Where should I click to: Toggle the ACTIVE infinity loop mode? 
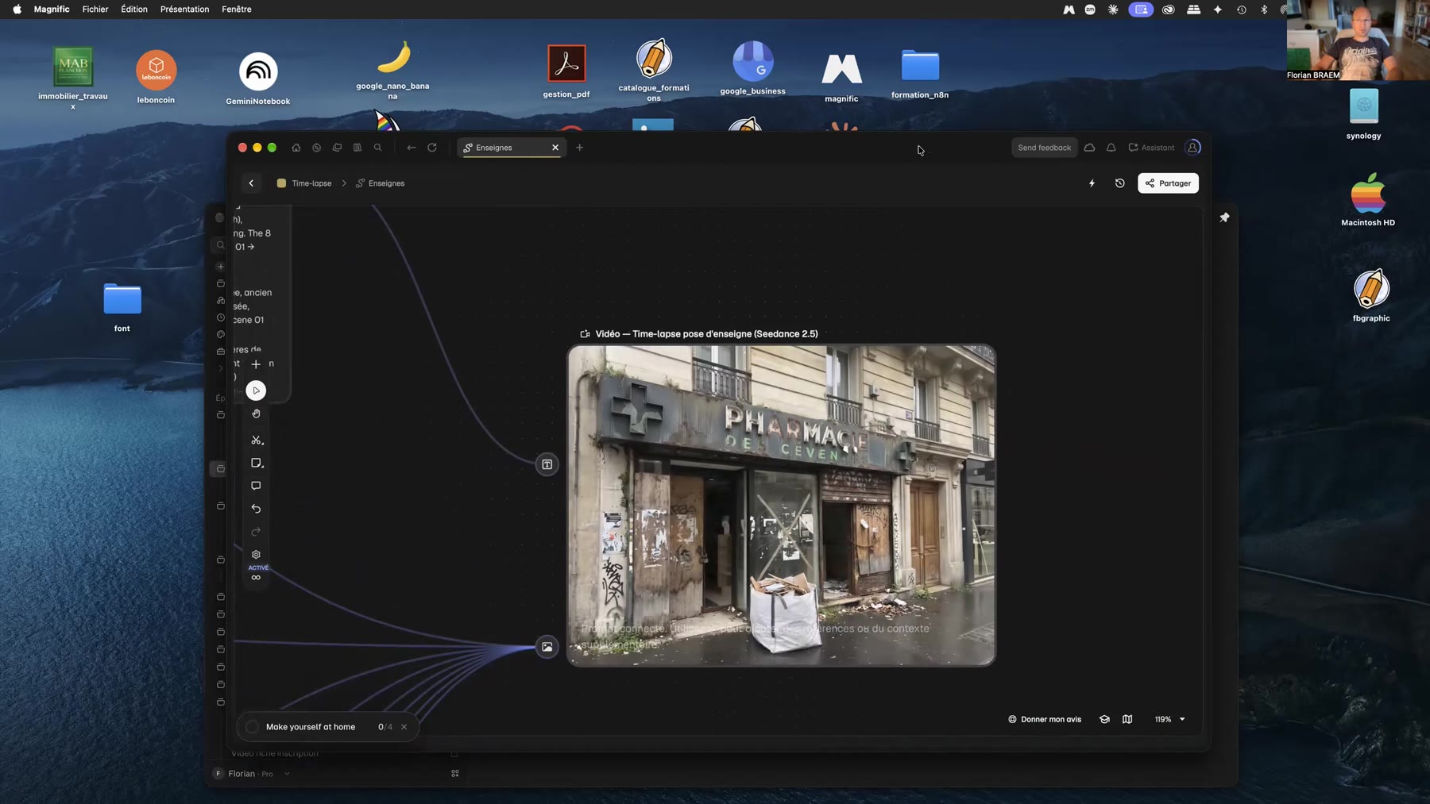pyautogui.click(x=256, y=577)
